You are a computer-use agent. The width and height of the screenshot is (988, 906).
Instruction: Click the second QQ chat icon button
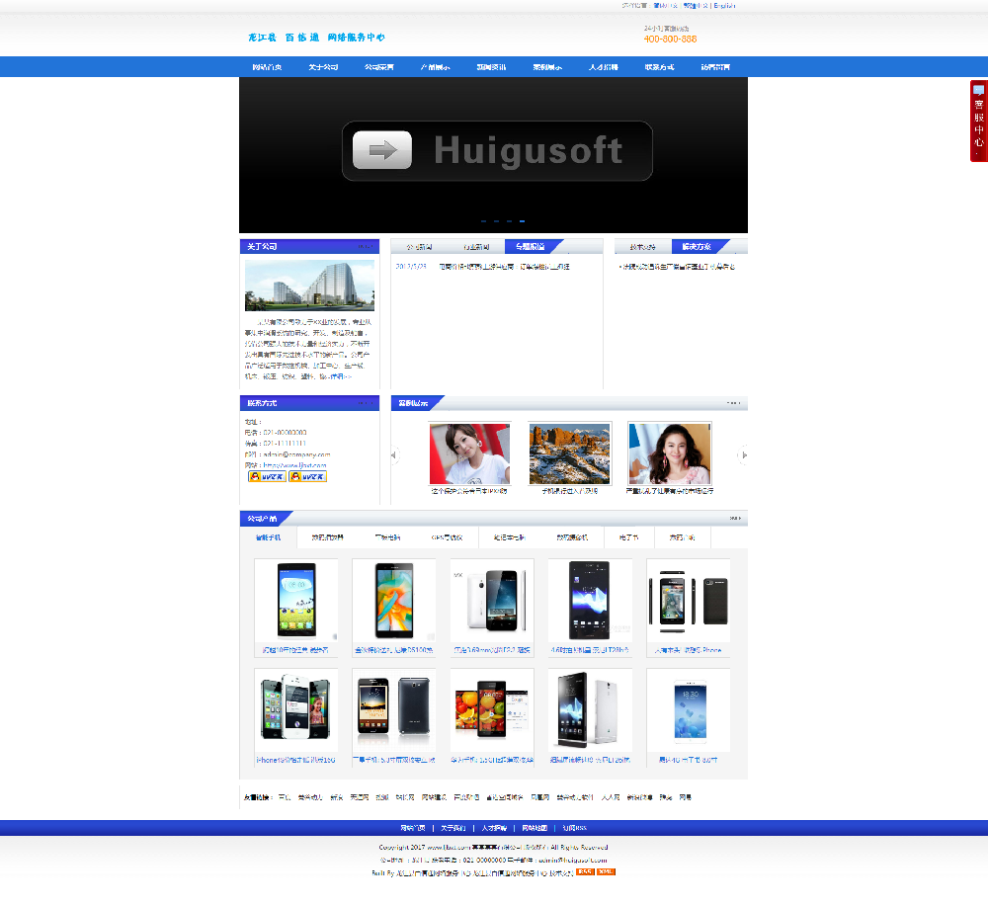(307, 476)
